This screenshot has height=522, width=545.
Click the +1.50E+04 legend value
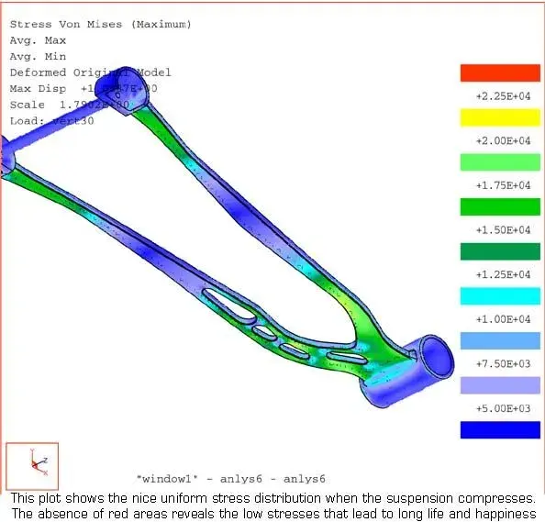pyautogui.click(x=503, y=229)
